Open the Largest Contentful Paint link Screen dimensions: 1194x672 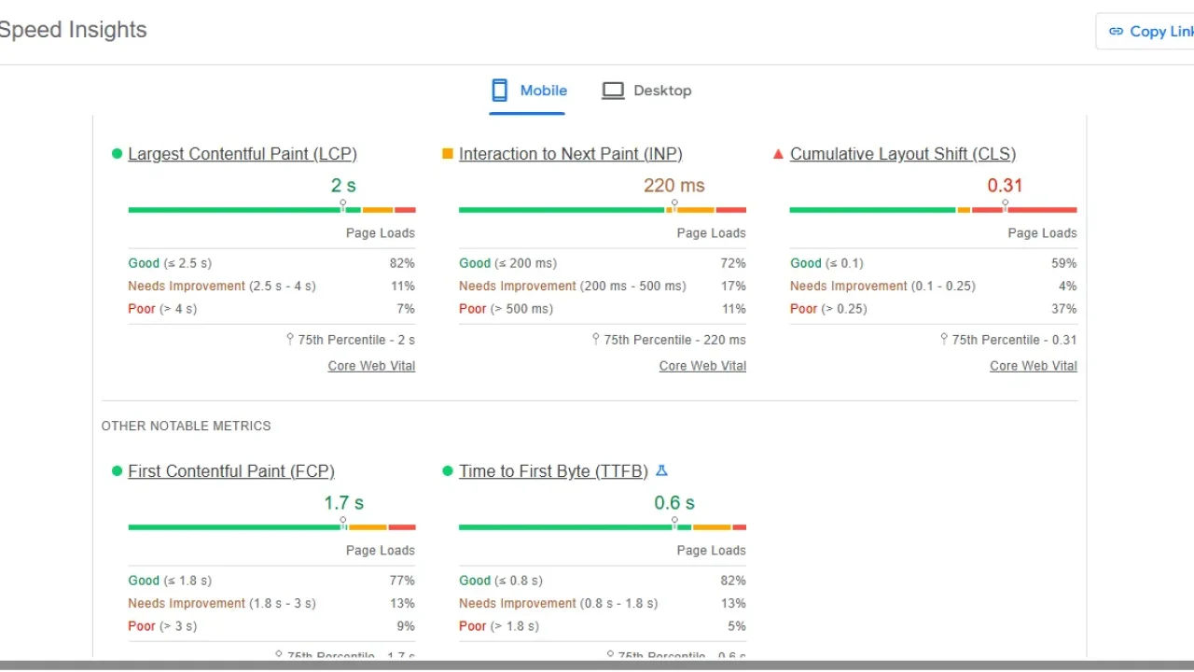pos(243,153)
